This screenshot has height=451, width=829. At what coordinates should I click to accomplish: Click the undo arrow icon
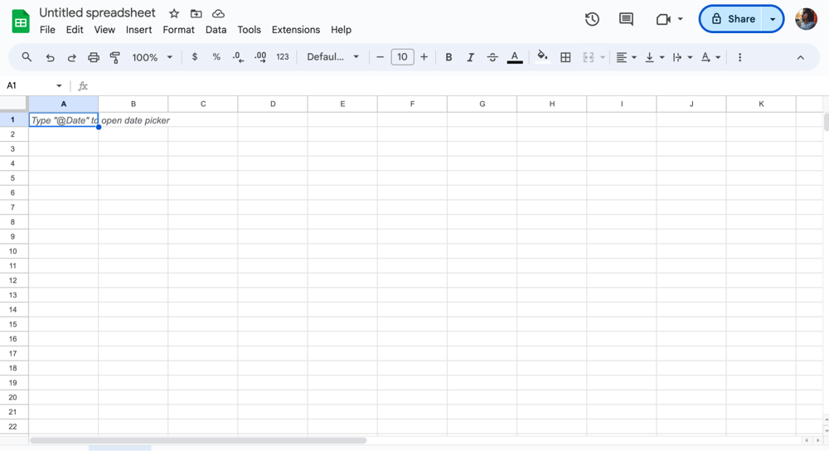50,57
